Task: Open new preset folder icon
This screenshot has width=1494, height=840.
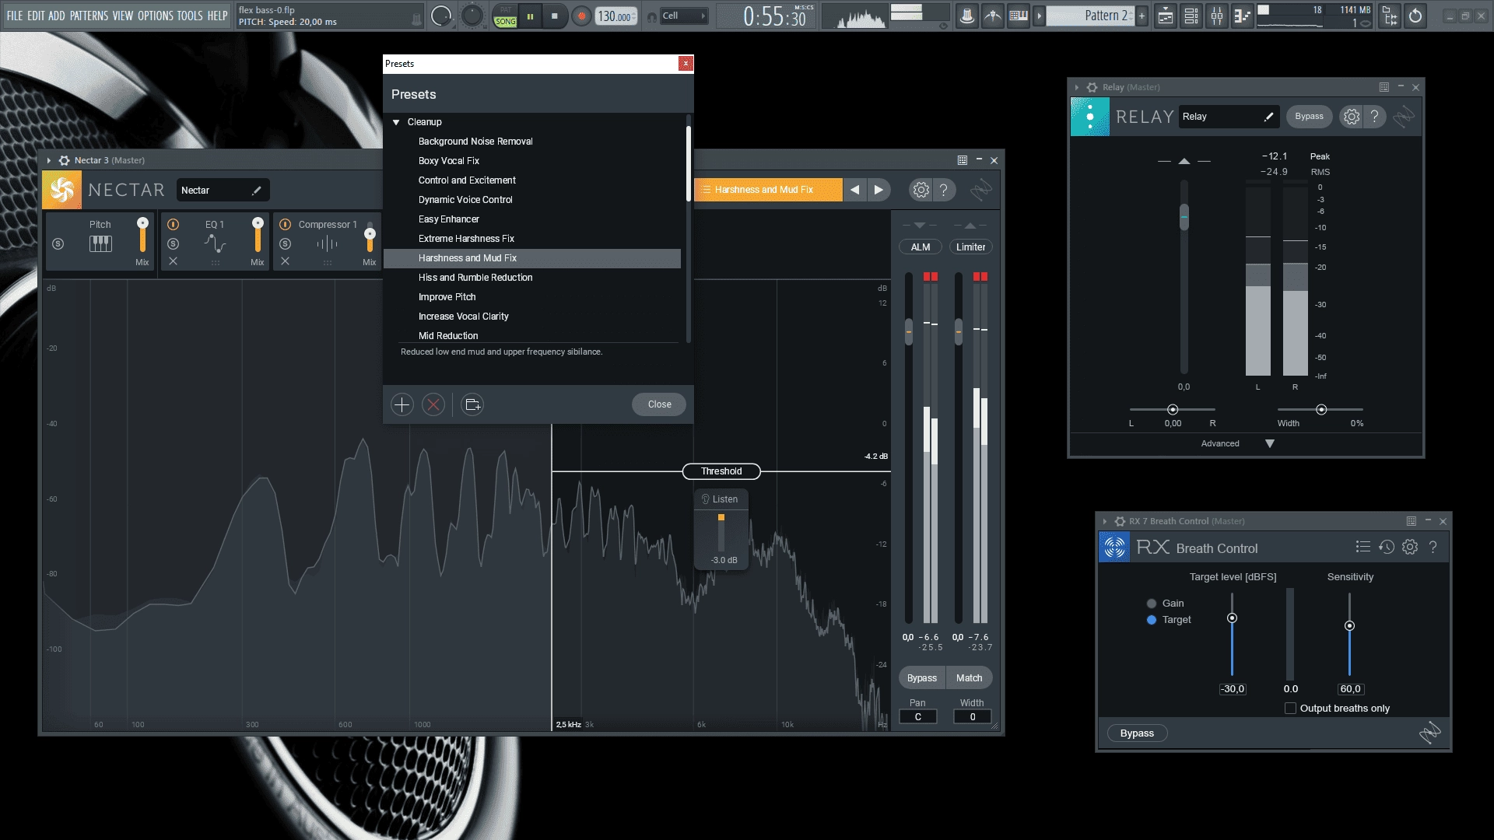Action: click(472, 404)
